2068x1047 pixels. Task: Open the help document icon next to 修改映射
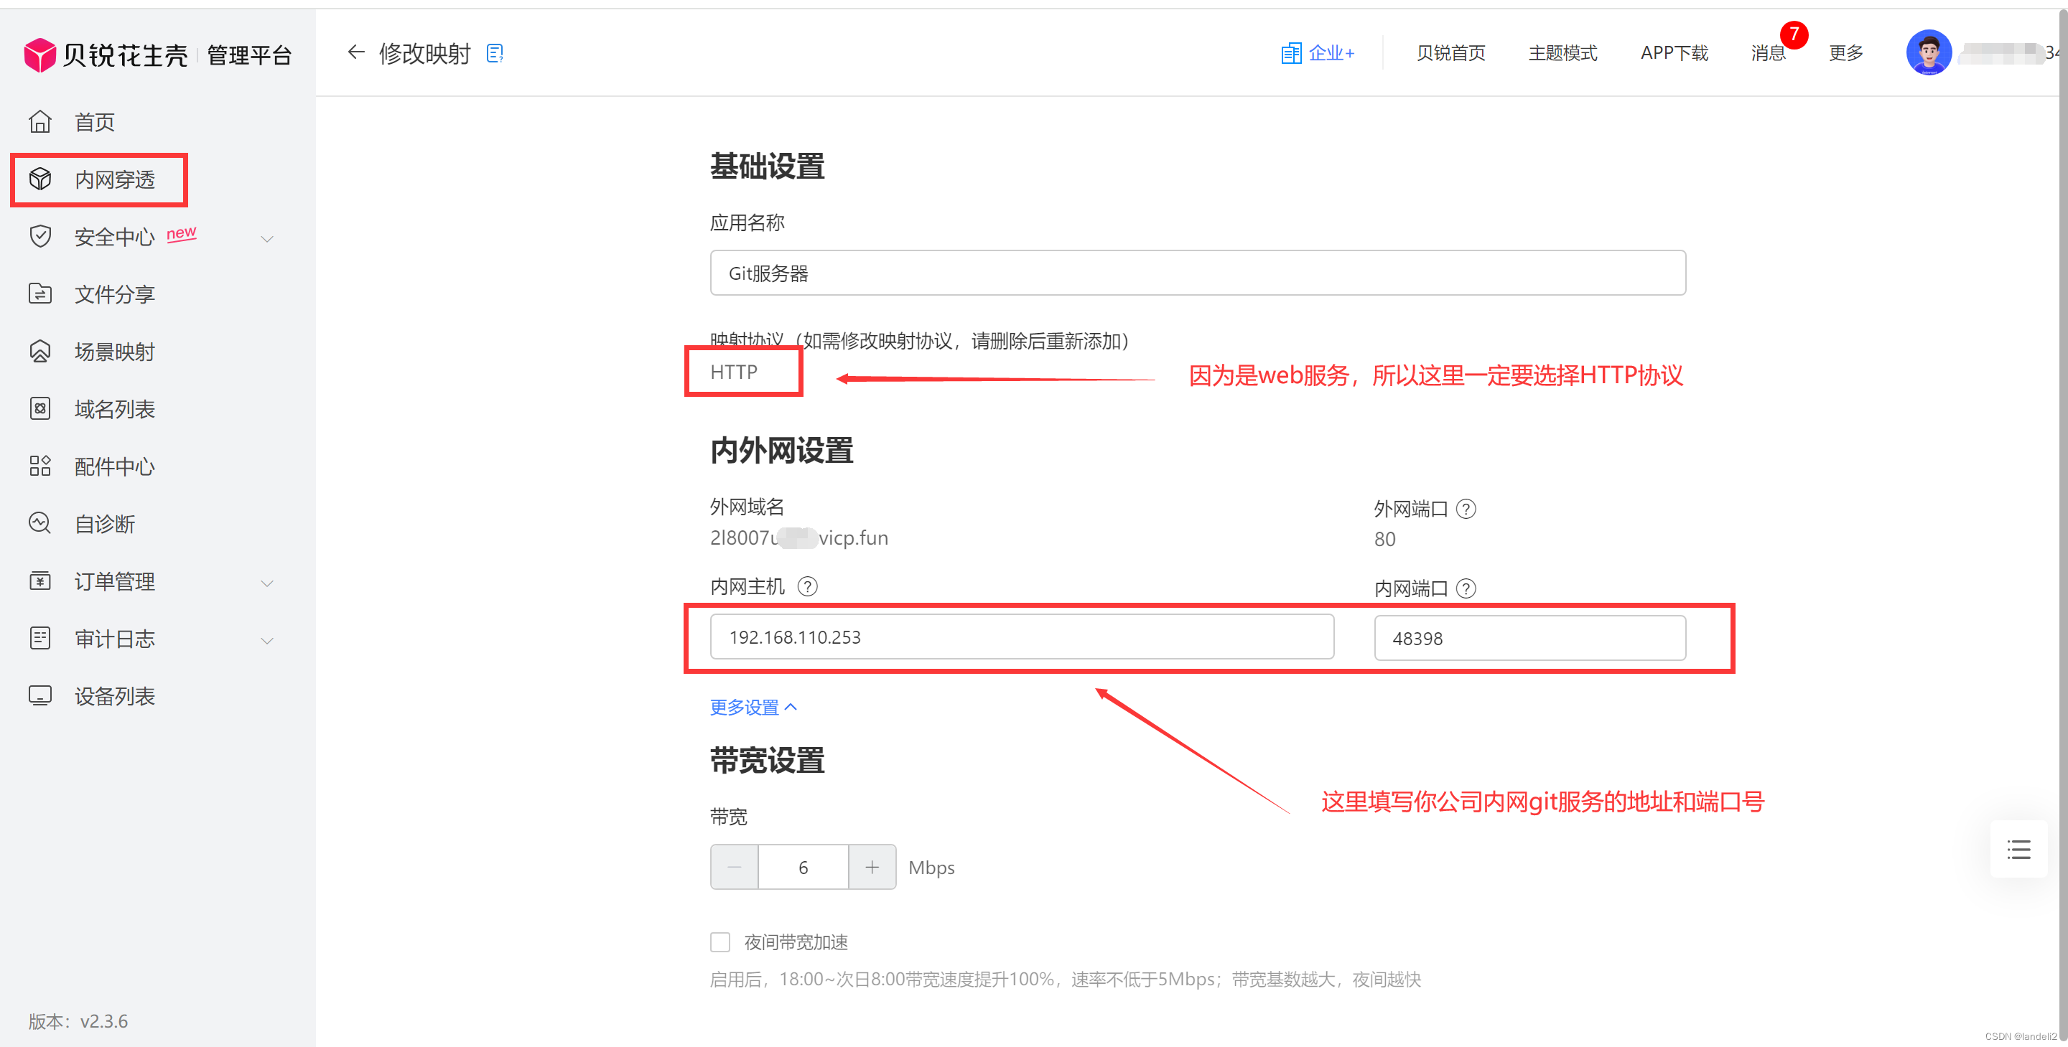(495, 54)
